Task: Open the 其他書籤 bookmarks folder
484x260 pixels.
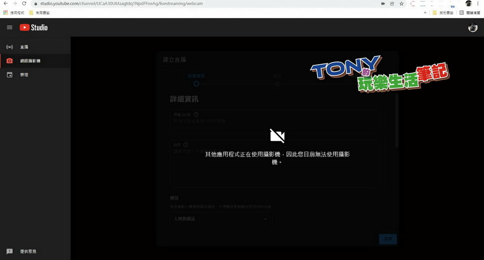Action: (443, 13)
